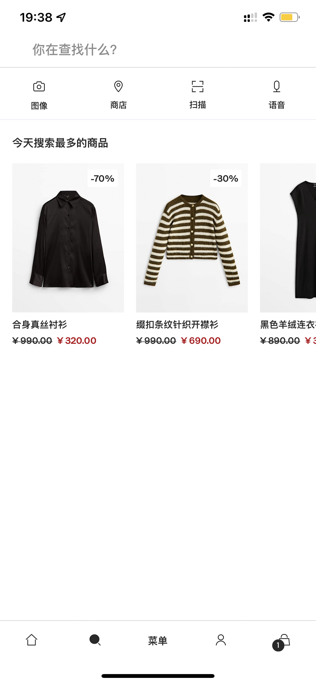Open the black silk shirt product image
Image resolution: width=316 pixels, height=684 pixels.
click(x=68, y=238)
